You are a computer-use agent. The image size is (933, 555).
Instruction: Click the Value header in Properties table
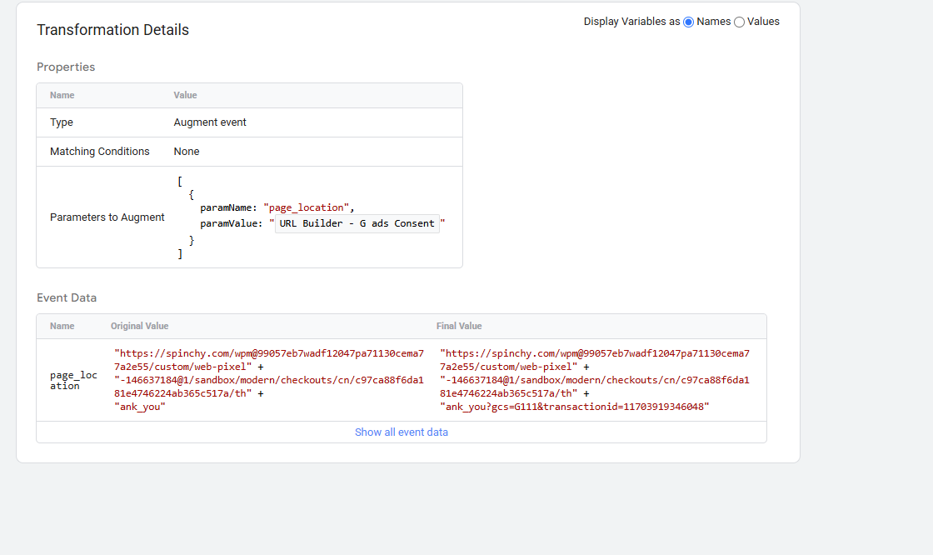[x=185, y=95]
